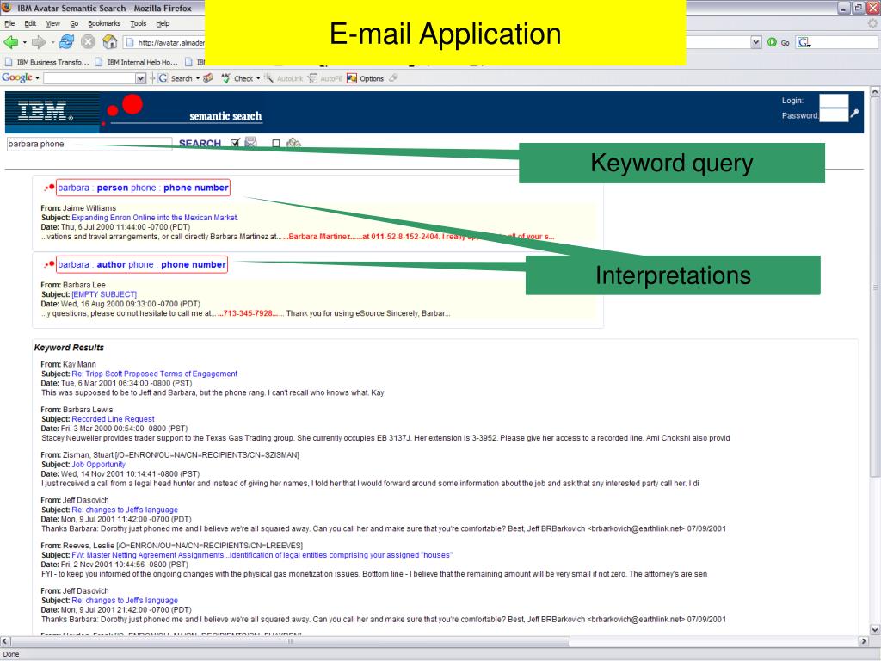Open the Tools menu
This screenshot has height=661, width=881.
point(139,23)
